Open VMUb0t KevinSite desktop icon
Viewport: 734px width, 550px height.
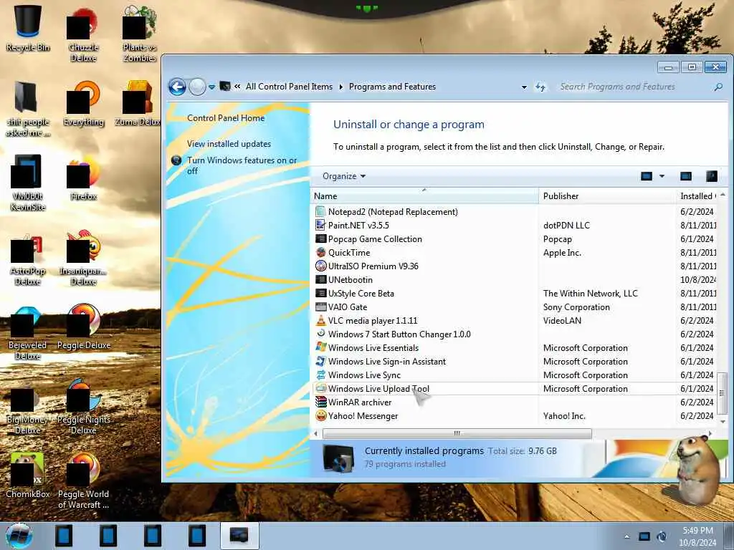point(28,183)
